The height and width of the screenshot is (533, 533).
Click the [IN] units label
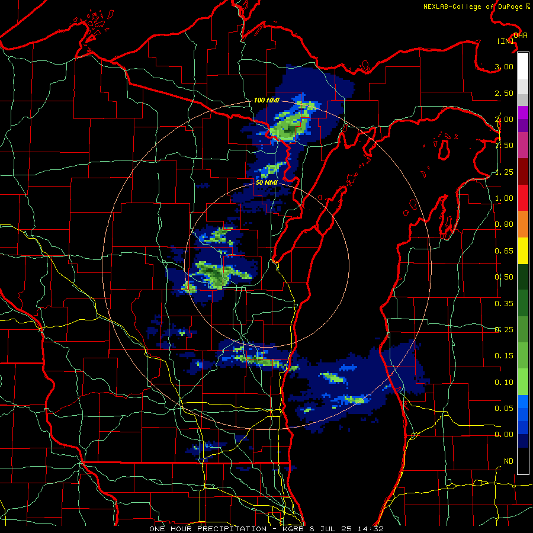coord(506,41)
